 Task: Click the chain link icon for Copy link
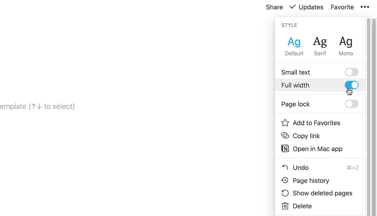(x=285, y=136)
